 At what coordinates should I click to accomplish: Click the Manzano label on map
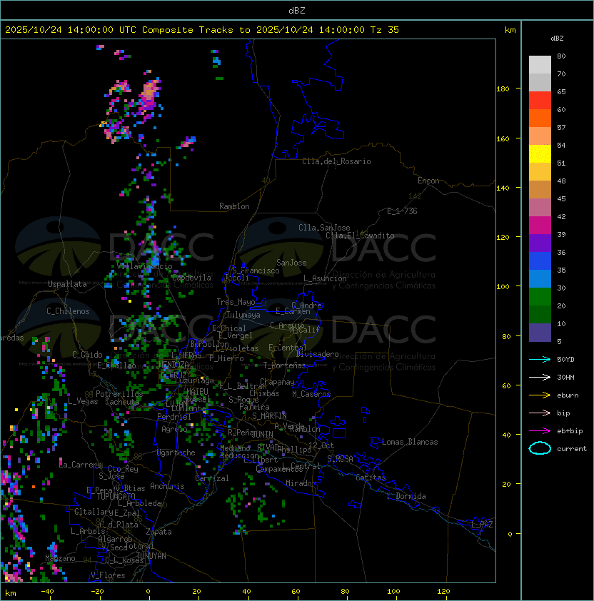click(x=60, y=558)
